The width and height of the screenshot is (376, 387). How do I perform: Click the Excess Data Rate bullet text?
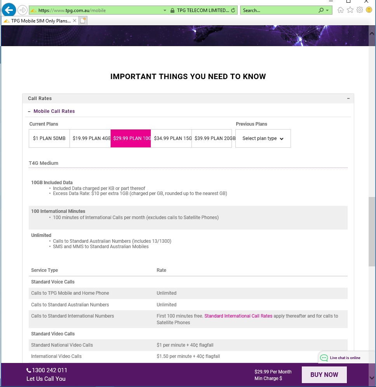(140, 193)
